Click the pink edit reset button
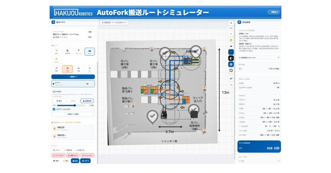Viewport: 331px width, 173px height. (72, 155)
